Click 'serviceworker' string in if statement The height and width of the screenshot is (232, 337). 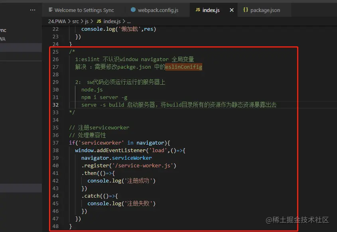pyautogui.click(x=101, y=143)
